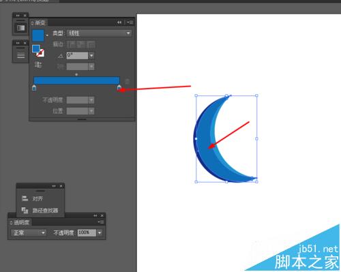Viewport: 341px width, 272px height.
Task: Expand the align panel group with double arrows
Action: pos(54,186)
